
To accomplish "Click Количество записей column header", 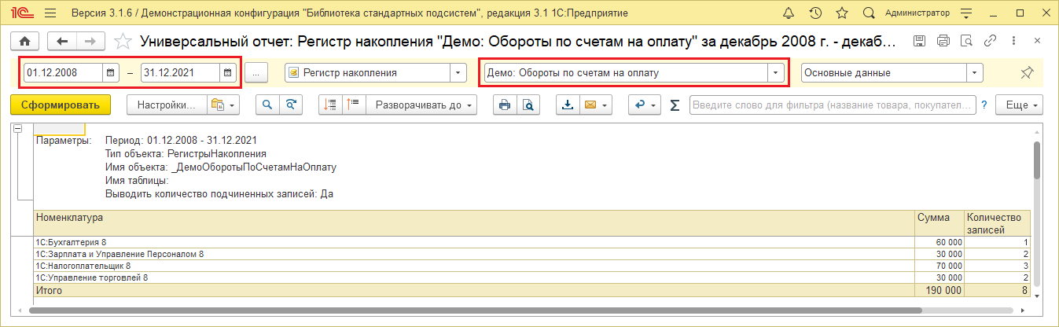I will [997, 223].
